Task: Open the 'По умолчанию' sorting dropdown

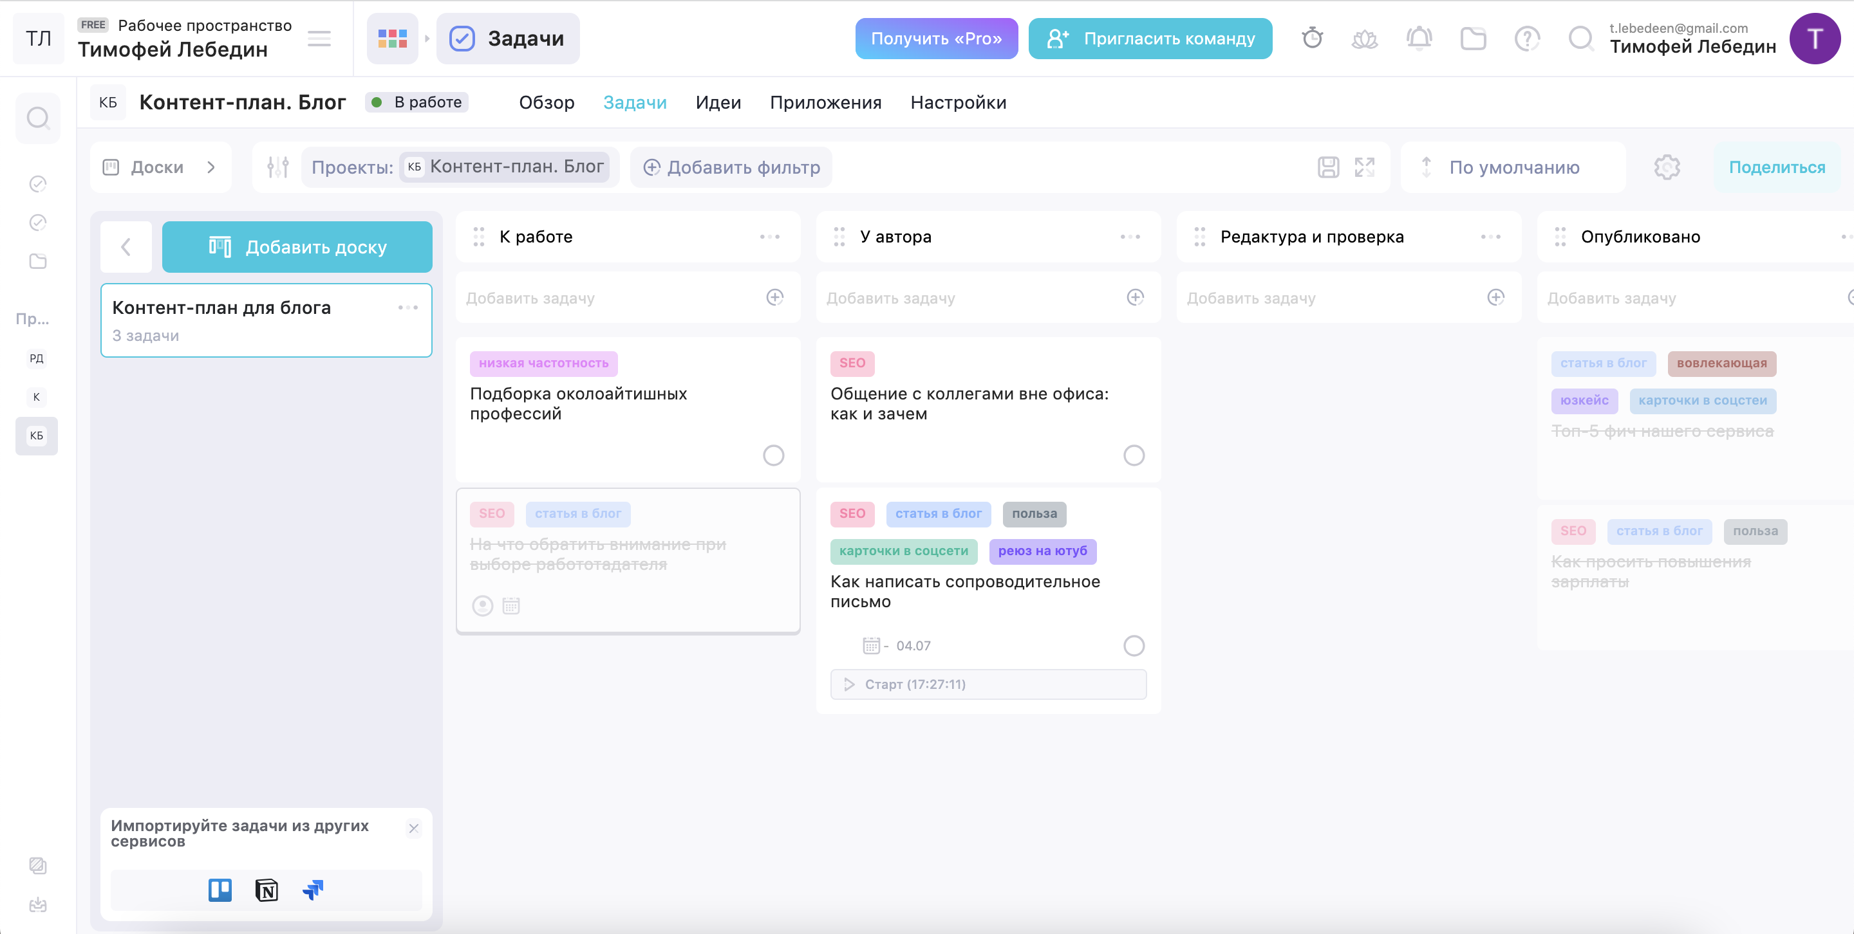Action: 1513,167
